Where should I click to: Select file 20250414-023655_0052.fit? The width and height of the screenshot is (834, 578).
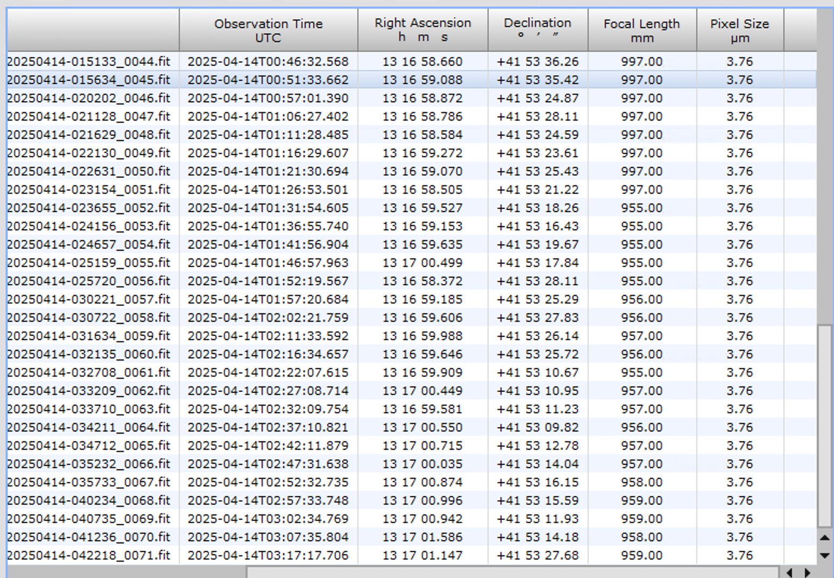[89, 208]
